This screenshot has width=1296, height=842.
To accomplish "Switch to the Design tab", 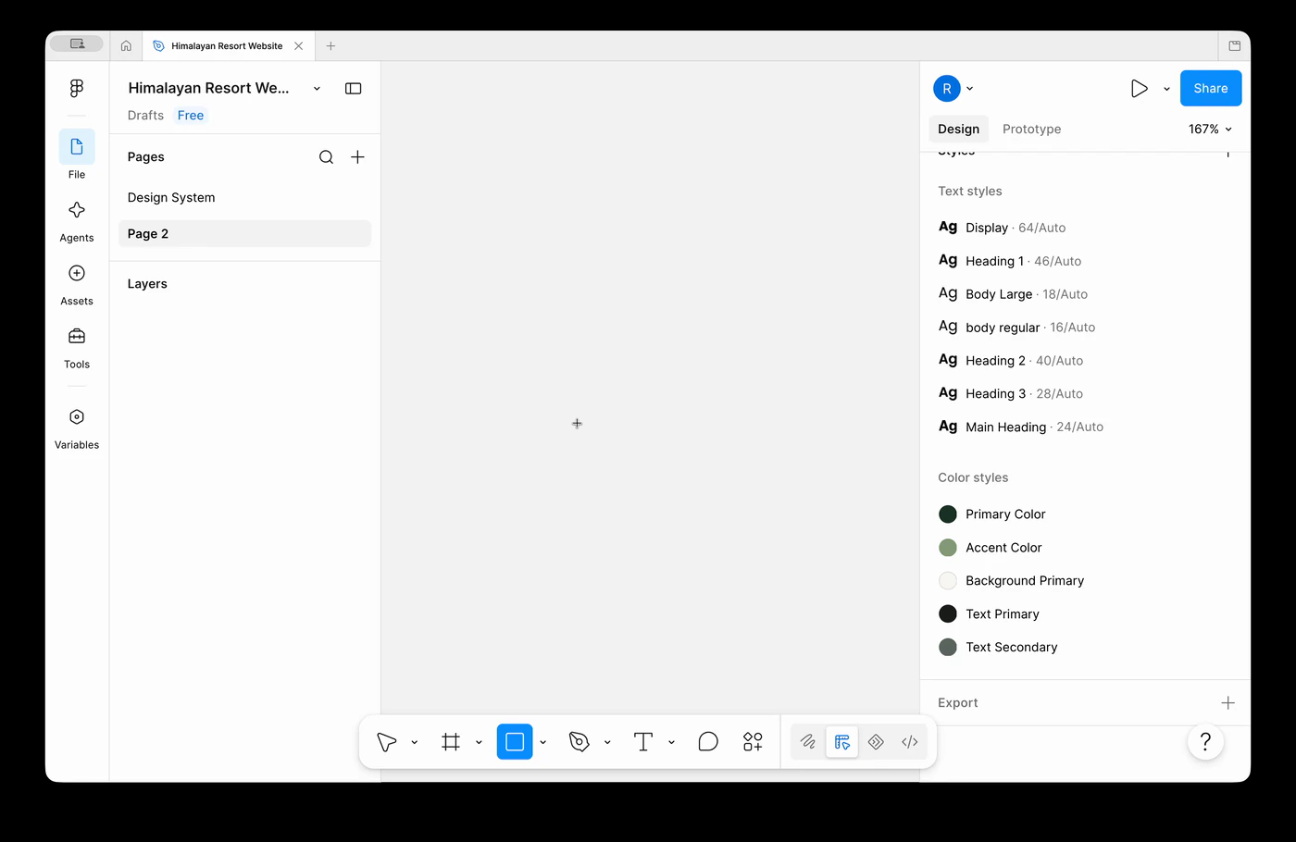I will point(958,130).
